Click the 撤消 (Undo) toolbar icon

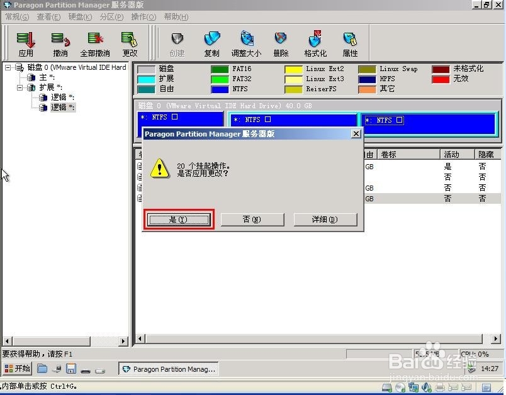60,44
